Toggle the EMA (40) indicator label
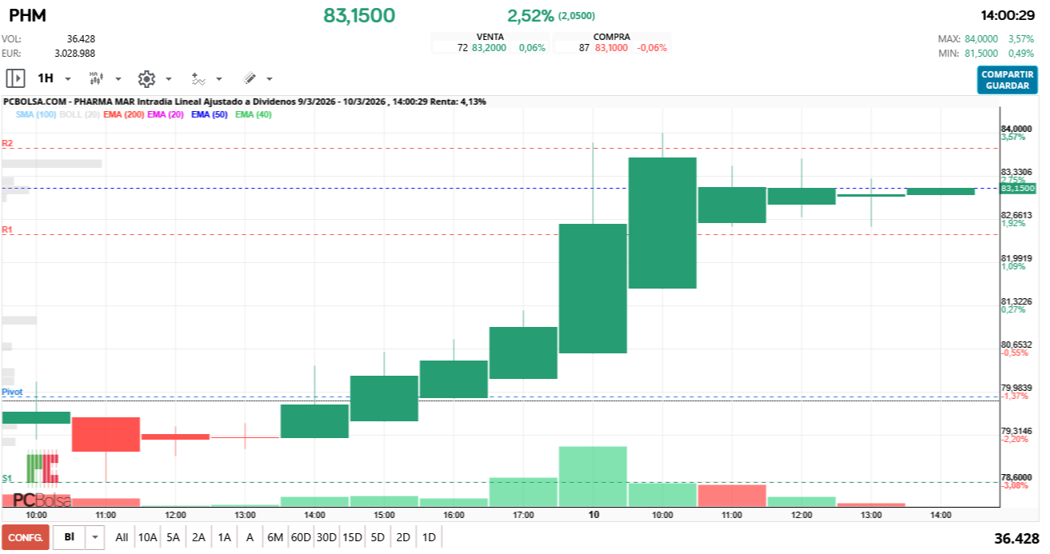Image resolution: width=1050 pixels, height=554 pixels. [x=254, y=114]
